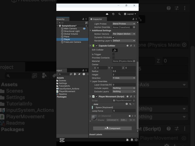
Task: Select the PlayerMovement script asset
Action: 67,91
